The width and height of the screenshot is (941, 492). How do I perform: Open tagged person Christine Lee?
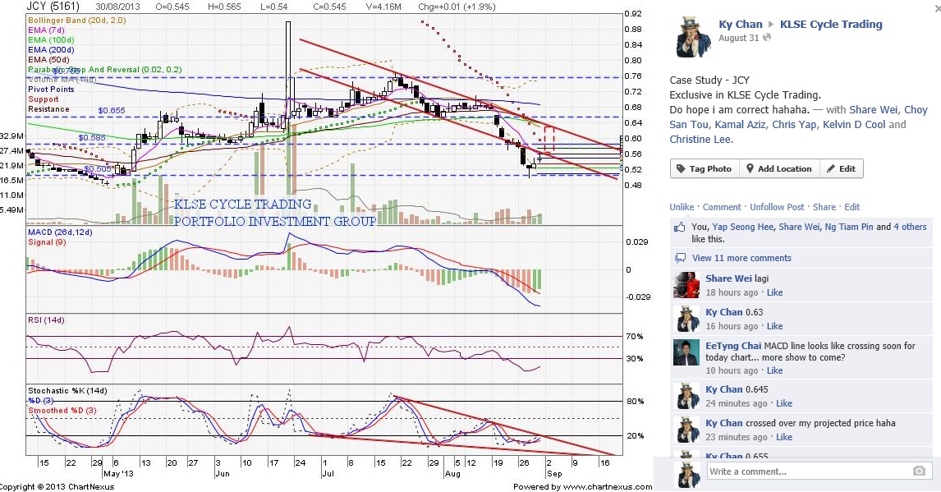click(x=700, y=140)
